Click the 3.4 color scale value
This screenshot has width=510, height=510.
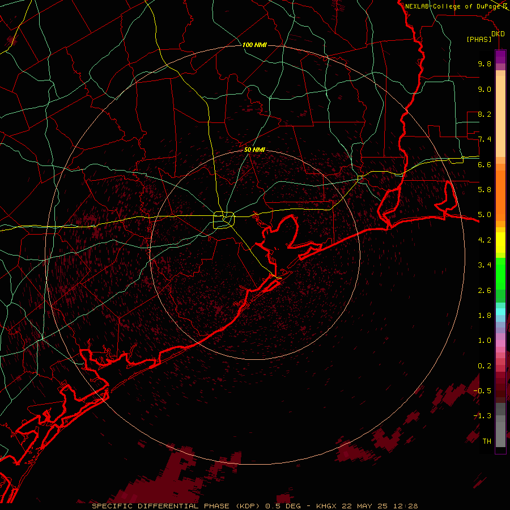[x=484, y=265]
